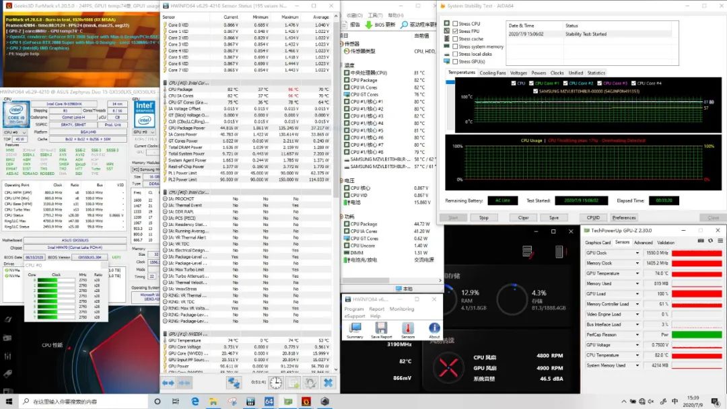Click the clock reset icon in HWiNFO sensor toolbar
Screen dimensions: 727x409
pyautogui.click(x=276, y=382)
